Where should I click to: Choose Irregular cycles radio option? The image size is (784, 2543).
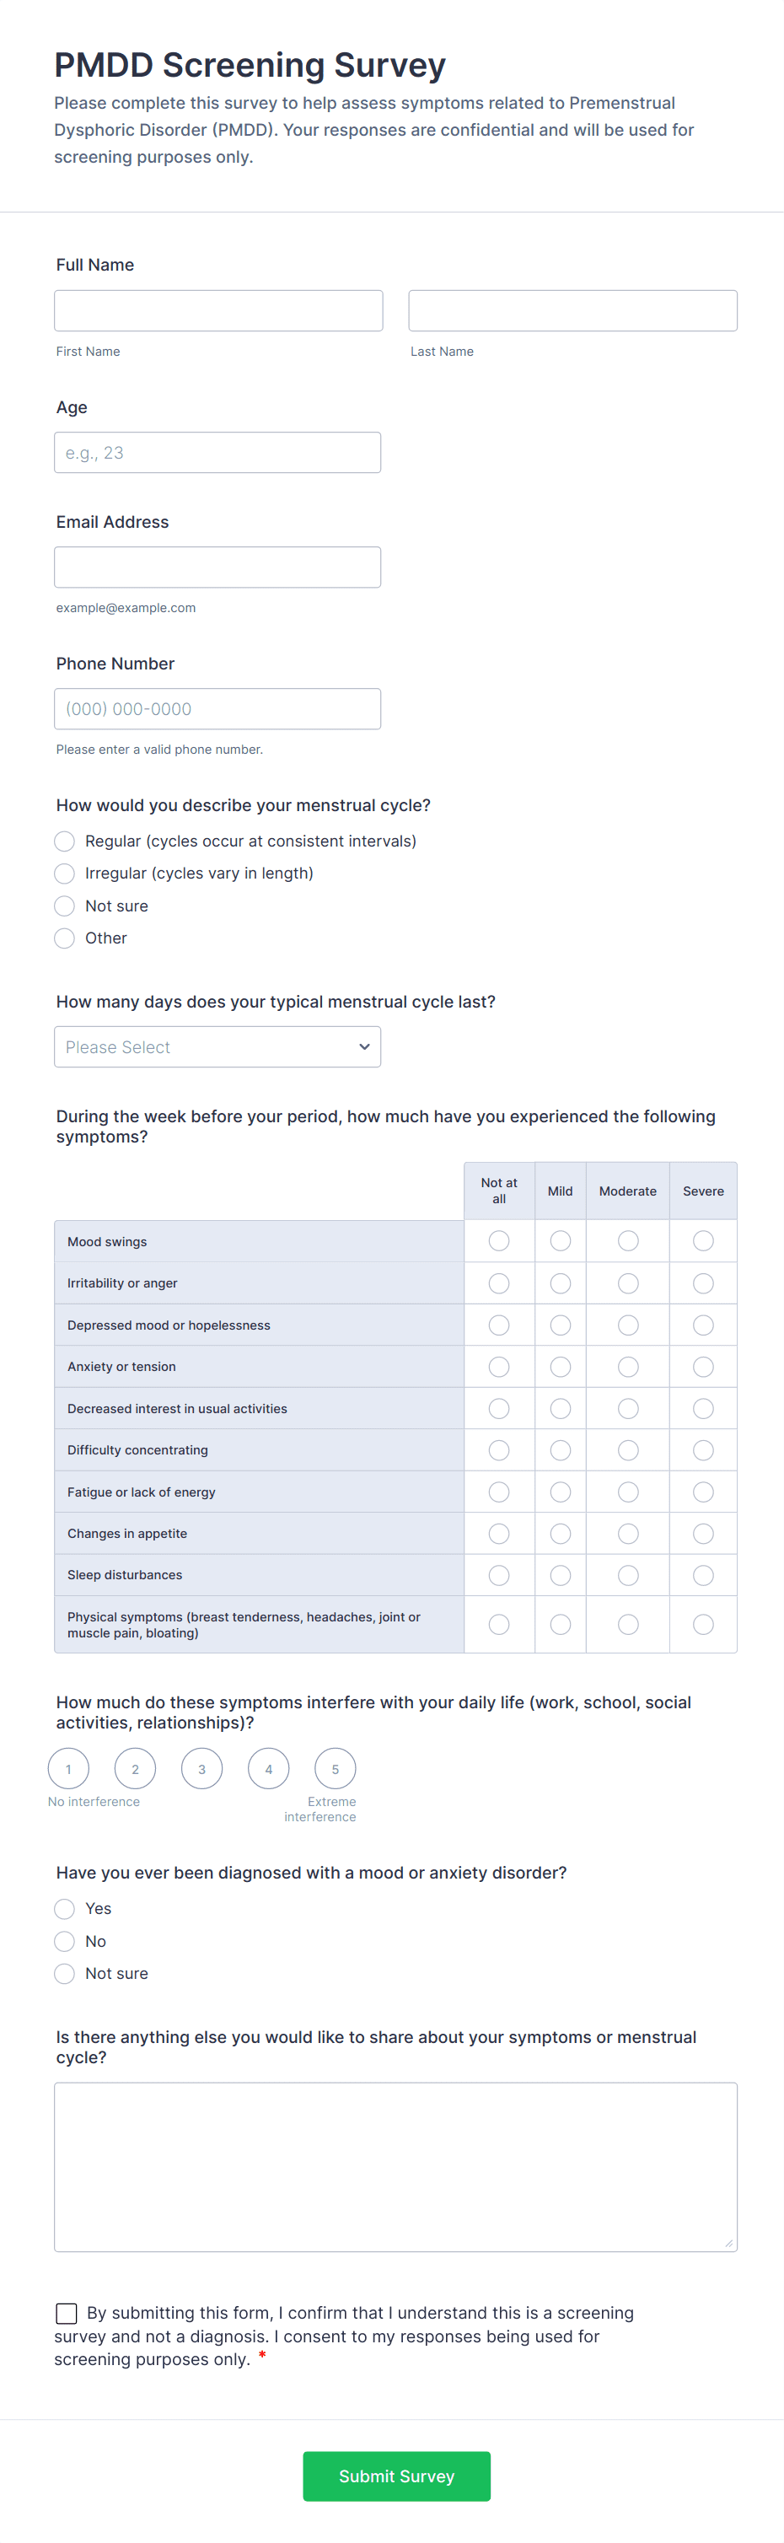coord(65,874)
